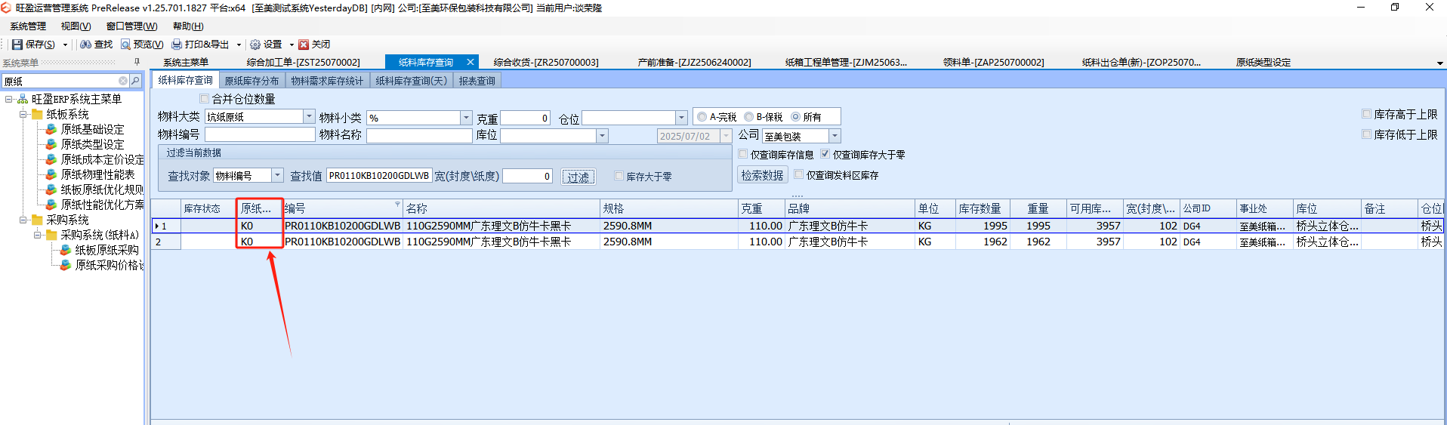Select the 纸板系统 folder icon
Viewport: 1447px width, 425px height.
37,114
